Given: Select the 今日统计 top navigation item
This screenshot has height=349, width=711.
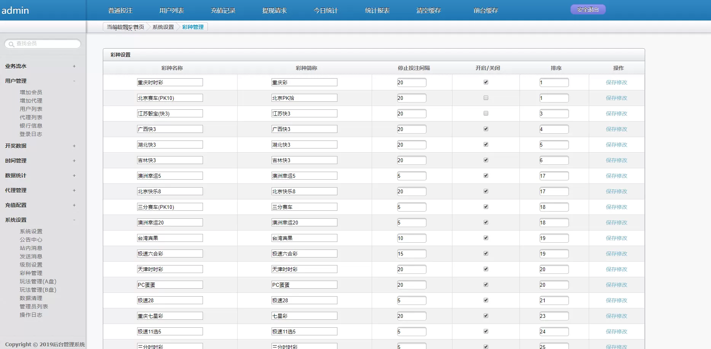Looking at the screenshot, I should 325,10.
